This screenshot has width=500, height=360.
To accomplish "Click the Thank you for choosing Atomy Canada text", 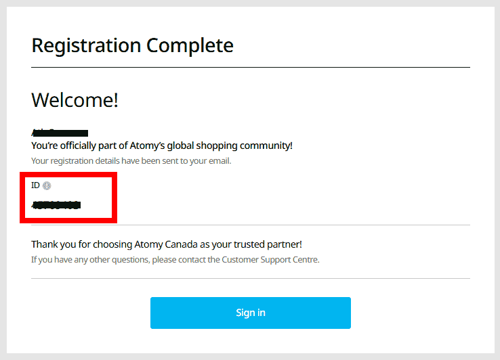I will pyautogui.click(x=166, y=244).
